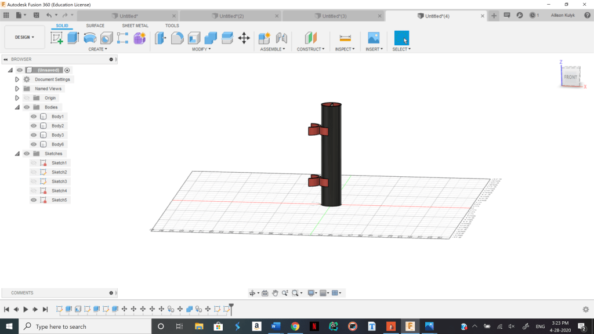Screen dimensions: 594x334
Task: Select the Move/Copy tool
Action: coord(244,38)
